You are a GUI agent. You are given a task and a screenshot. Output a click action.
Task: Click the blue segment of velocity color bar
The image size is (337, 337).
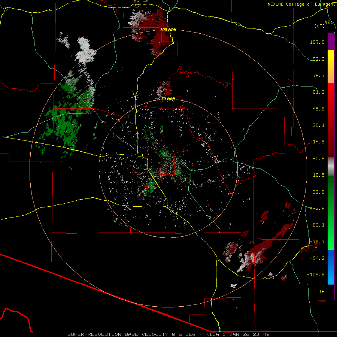click(x=331, y=267)
